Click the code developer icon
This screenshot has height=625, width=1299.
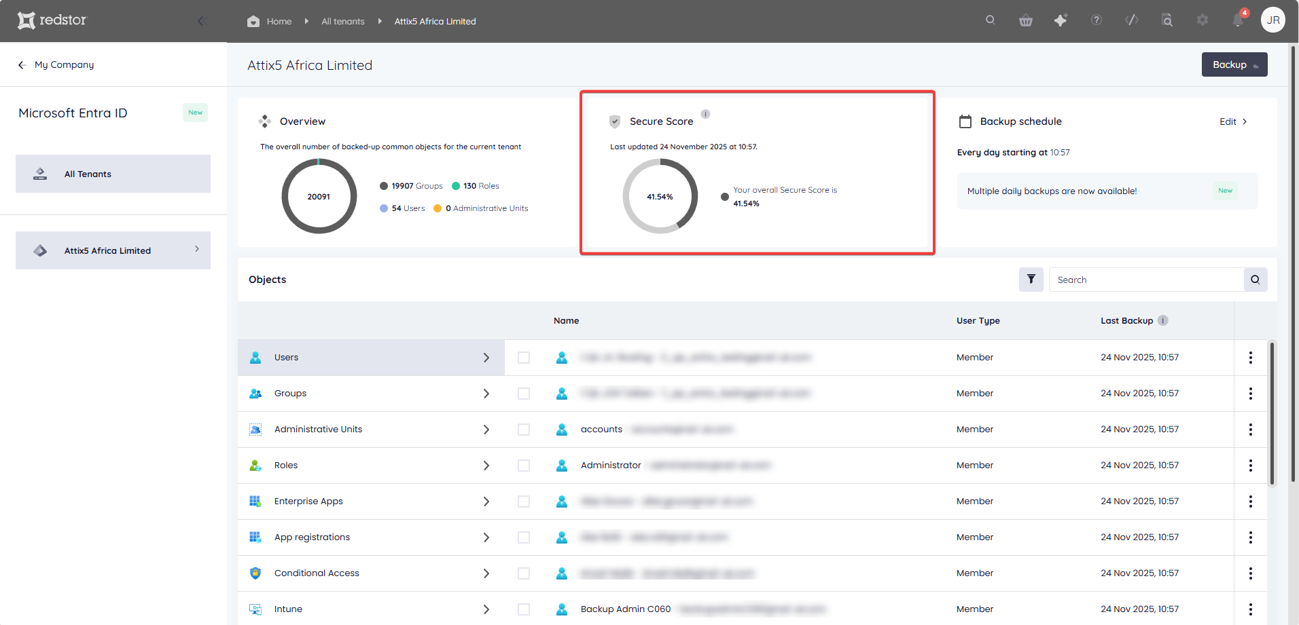1132,20
